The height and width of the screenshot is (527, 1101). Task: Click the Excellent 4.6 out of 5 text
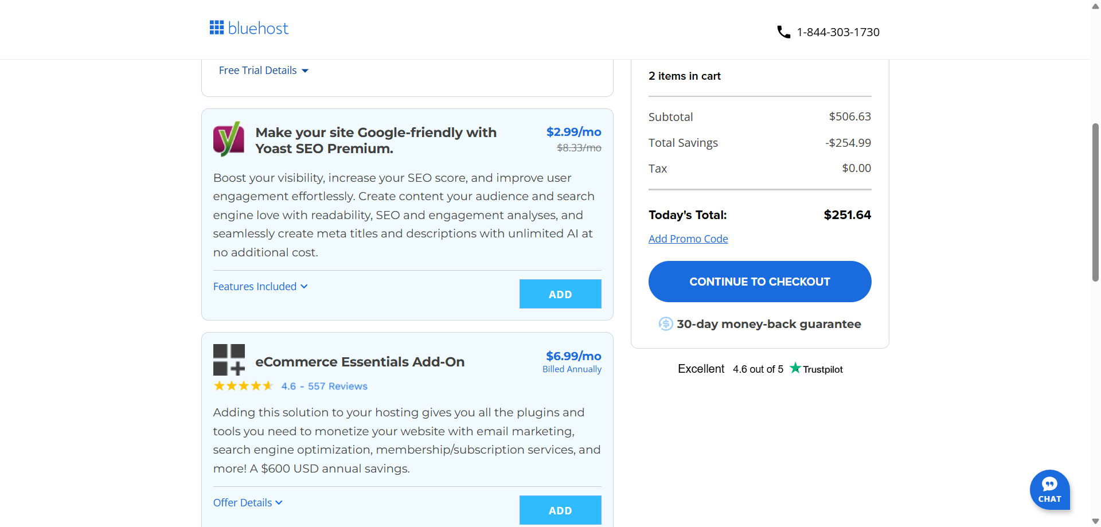731,369
